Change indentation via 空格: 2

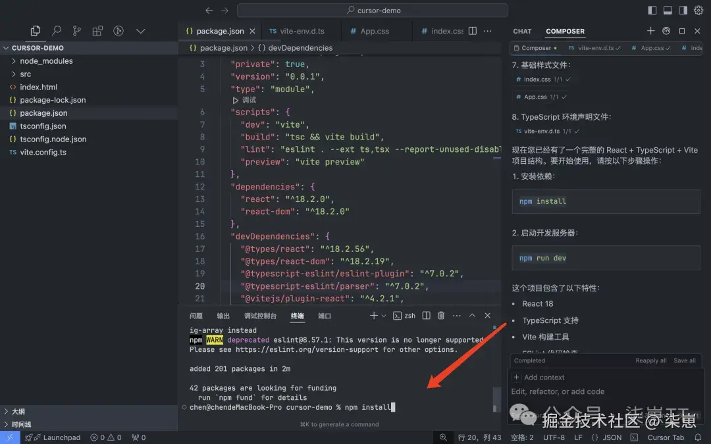(522, 437)
